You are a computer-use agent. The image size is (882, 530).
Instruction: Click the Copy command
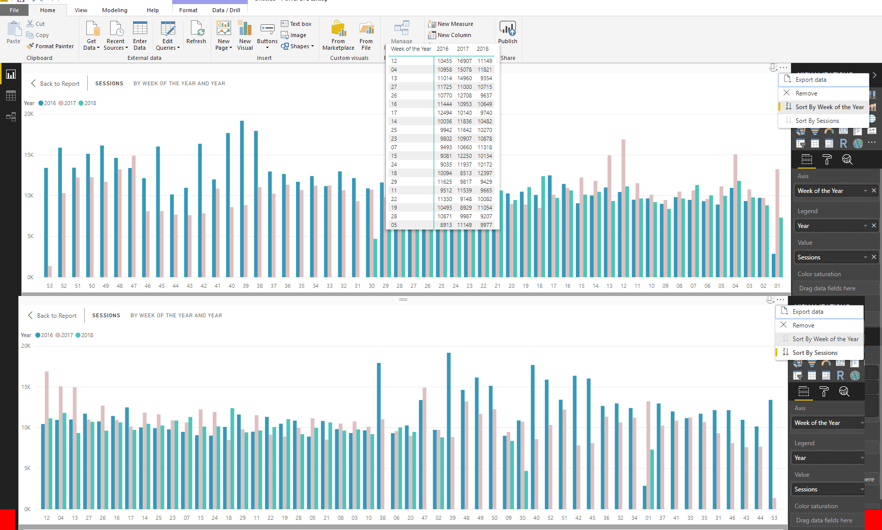tap(38, 35)
